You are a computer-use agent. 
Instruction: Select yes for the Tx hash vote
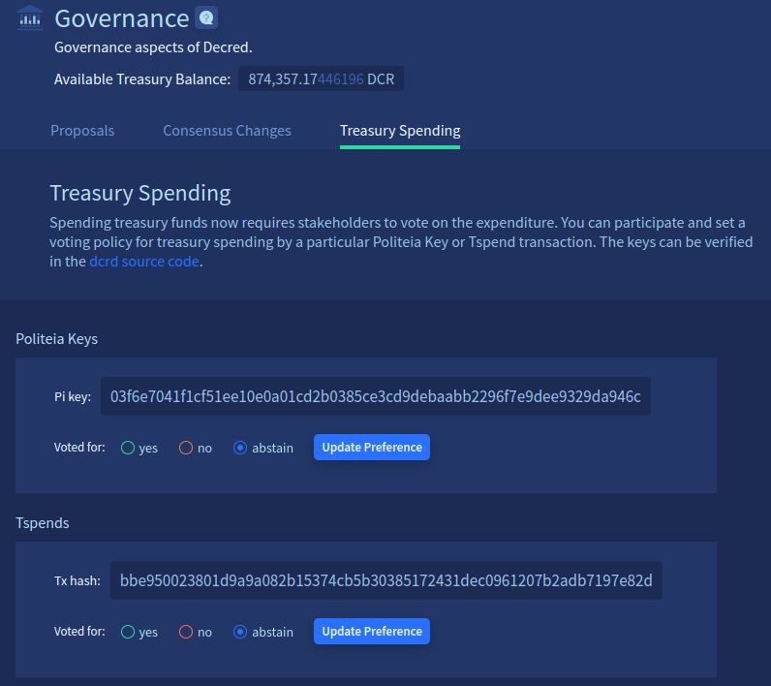128,632
